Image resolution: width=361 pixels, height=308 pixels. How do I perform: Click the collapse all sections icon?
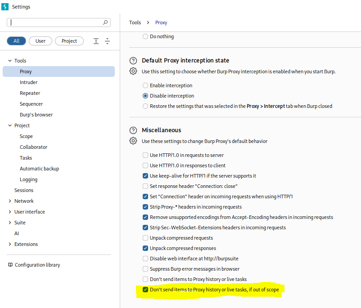(108, 41)
